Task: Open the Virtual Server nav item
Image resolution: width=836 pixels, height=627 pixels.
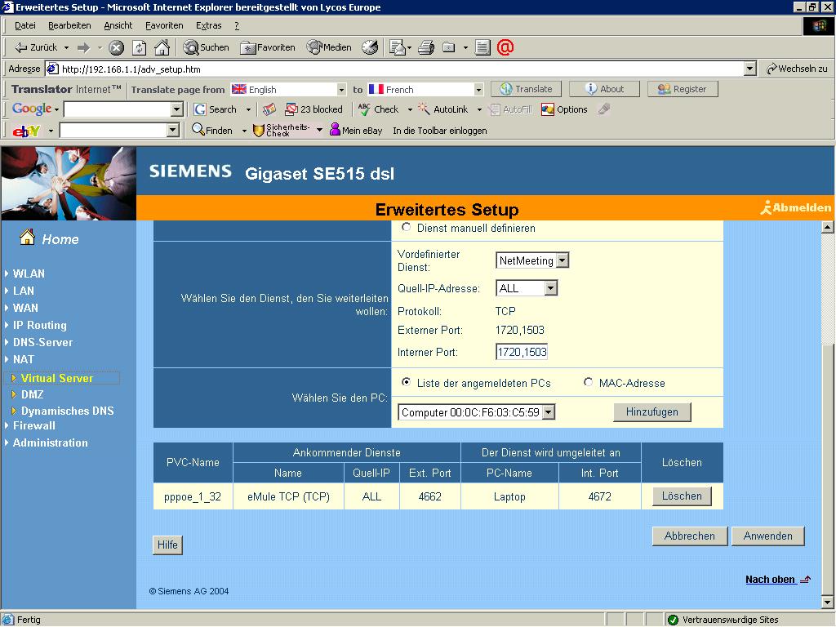Action: click(56, 378)
